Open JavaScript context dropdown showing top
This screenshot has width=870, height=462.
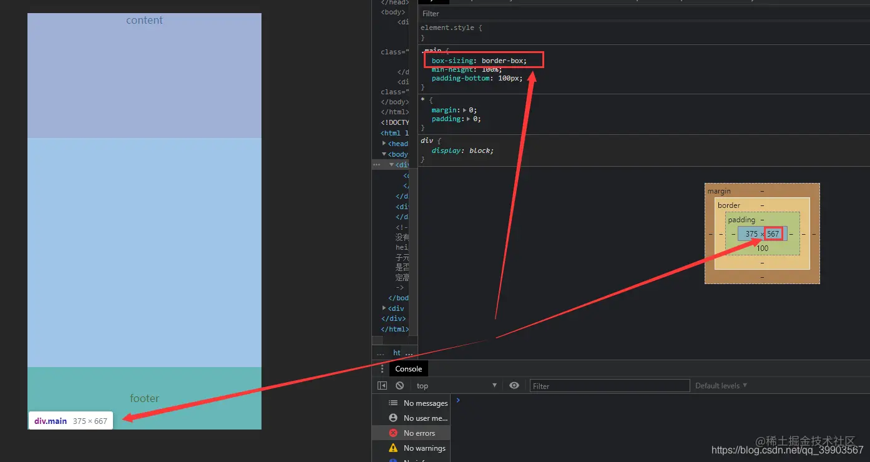pyautogui.click(x=456, y=386)
